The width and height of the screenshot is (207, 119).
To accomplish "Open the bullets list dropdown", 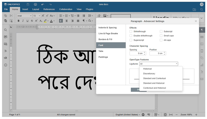I will pyautogui.click(x=64, y=16).
